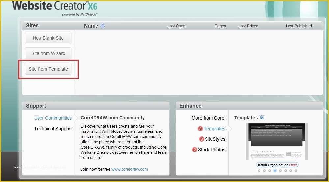
Task: Click the red 8 badge beside Templates
Action: [200, 129]
